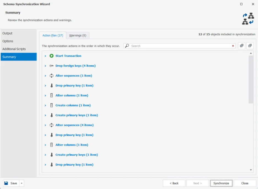This screenshot has height=189, width=258.
Task: Click the Synchronize button
Action: [221, 183]
